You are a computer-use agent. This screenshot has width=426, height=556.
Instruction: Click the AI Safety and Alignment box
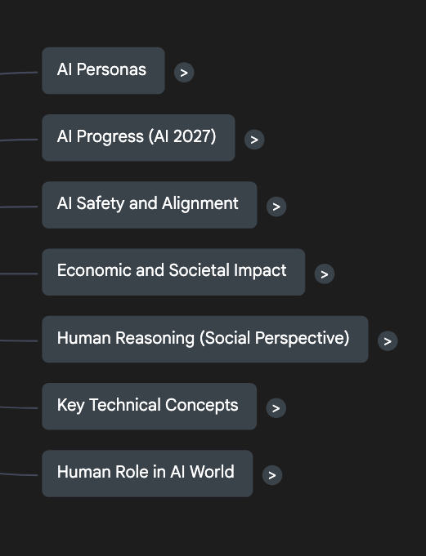(x=150, y=205)
